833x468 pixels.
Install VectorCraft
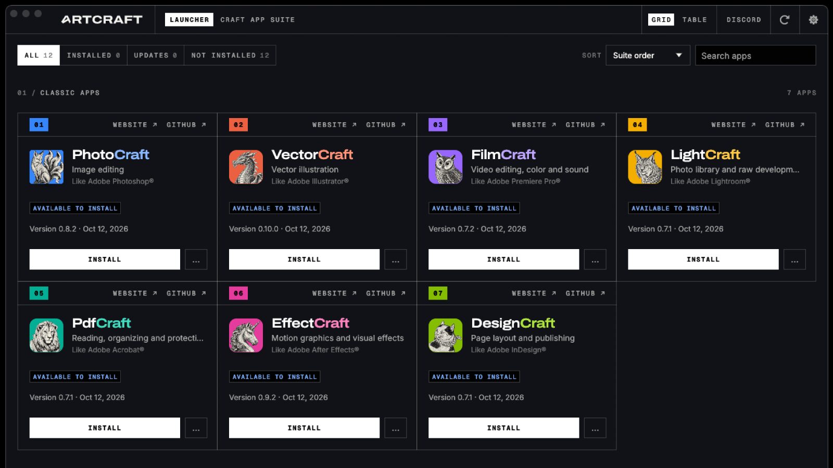(x=304, y=259)
